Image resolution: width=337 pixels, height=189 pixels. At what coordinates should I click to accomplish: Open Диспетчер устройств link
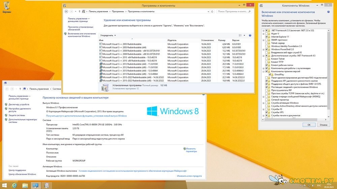pos(19,104)
